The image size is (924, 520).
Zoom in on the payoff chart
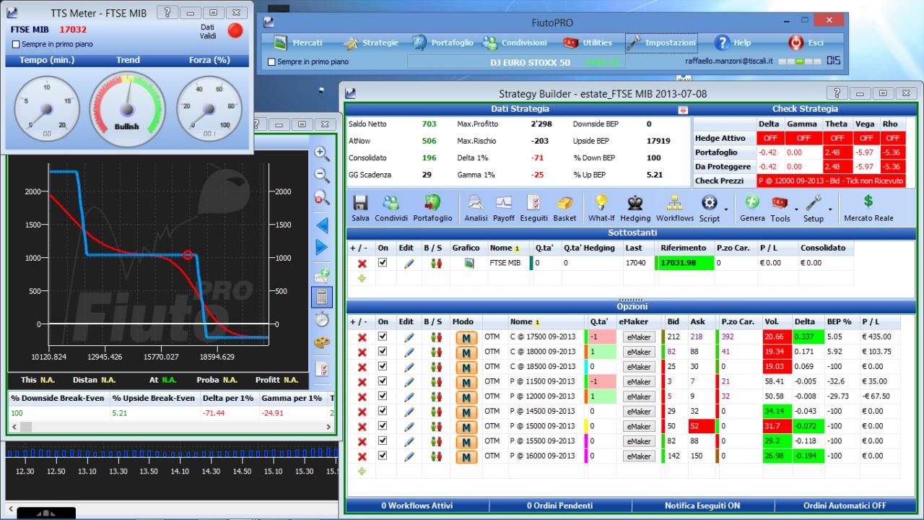pos(322,153)
